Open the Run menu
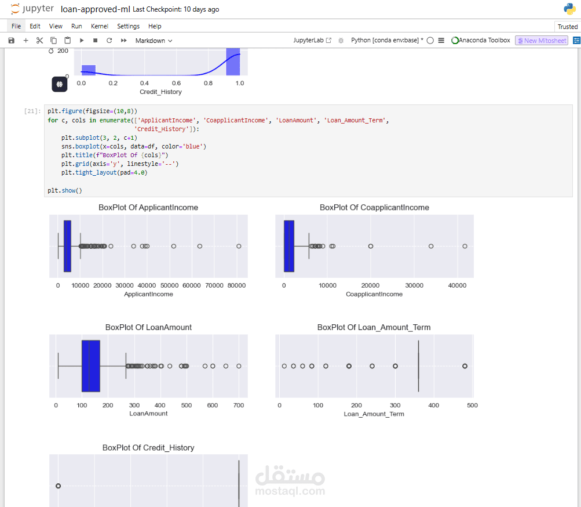The width and height of the screenshot is (581, 507). (76, 26)
